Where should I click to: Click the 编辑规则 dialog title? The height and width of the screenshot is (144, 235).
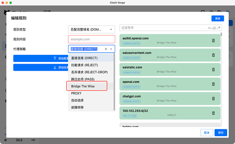pos(19,18)
